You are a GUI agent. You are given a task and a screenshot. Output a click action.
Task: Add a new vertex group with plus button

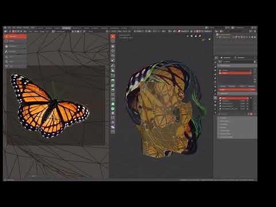coord(255,70)
